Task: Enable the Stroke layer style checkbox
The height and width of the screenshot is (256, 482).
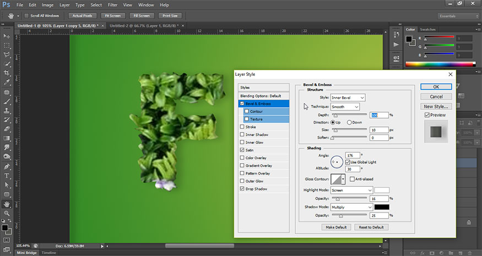Action: [242, 126]
